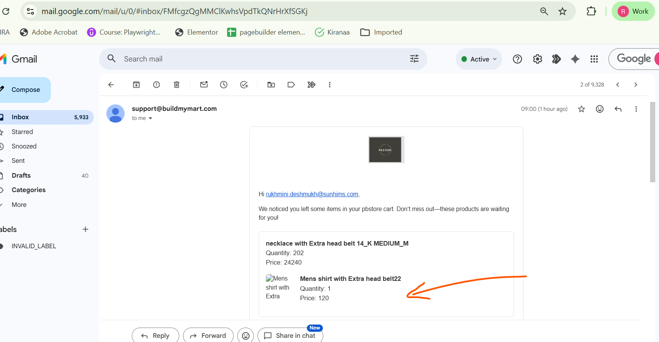659x342 pixels.
Task: Click the Google account logo button
Action: 634,59
